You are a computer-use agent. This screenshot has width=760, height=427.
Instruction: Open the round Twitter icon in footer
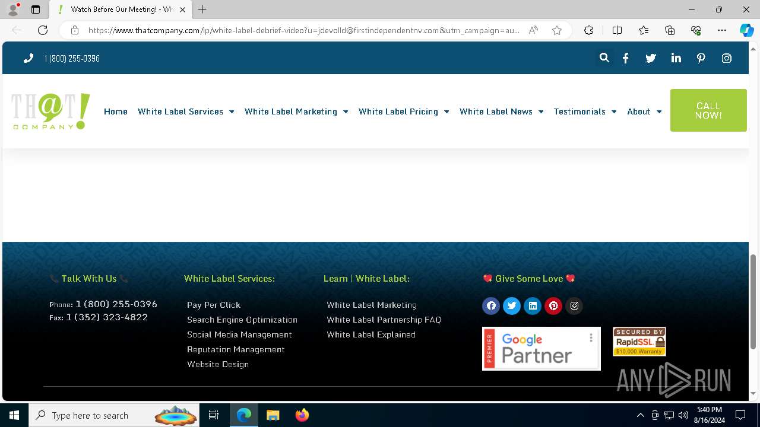[x=512, y=306]
